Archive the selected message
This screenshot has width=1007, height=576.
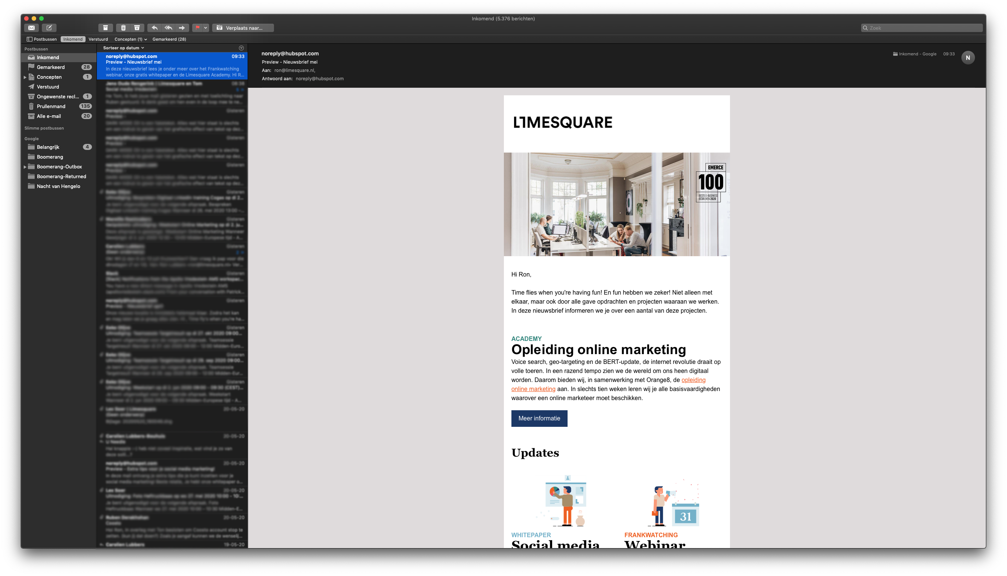click(105, 28)
